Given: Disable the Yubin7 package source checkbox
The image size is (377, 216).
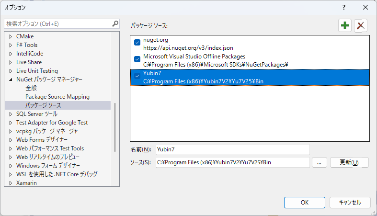Looking at the screenshot, I should pos(137,76).
